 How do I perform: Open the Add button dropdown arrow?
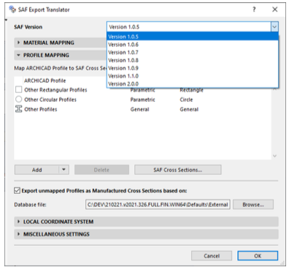coord(63,170)
